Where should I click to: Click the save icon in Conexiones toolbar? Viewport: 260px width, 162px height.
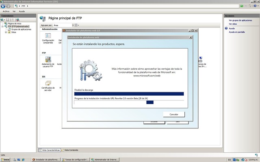click(x=7, y=20)
